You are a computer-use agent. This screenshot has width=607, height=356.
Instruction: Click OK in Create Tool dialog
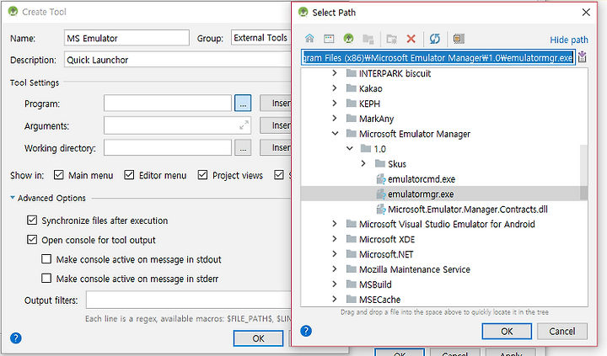[x=258, y=338]
